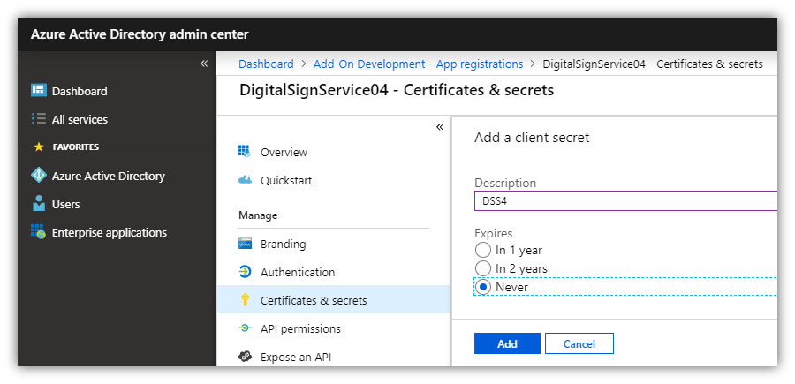
Task: Click the Dashboard icon in left sidebar
Action: 39,91
